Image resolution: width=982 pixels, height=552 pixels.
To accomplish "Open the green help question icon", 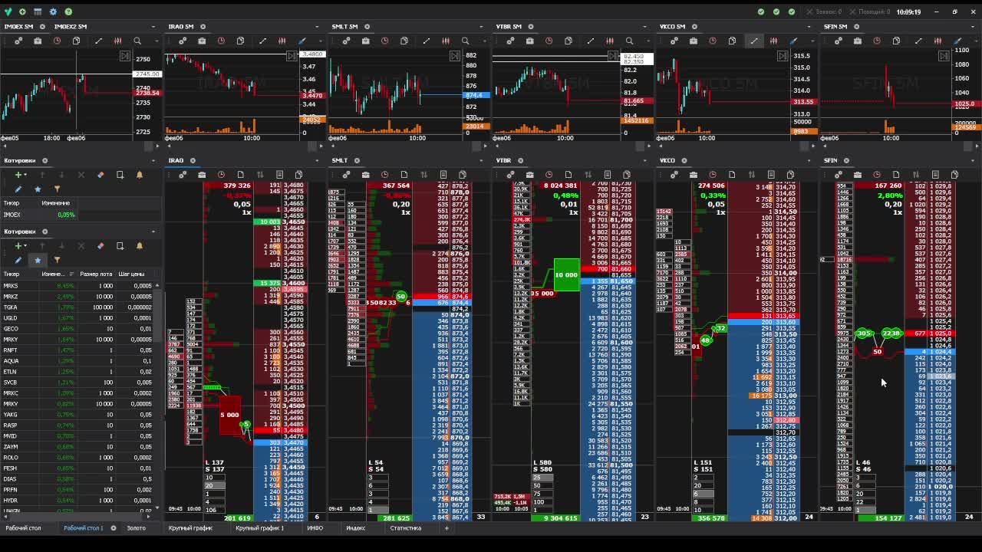I will tap(68, 11).
